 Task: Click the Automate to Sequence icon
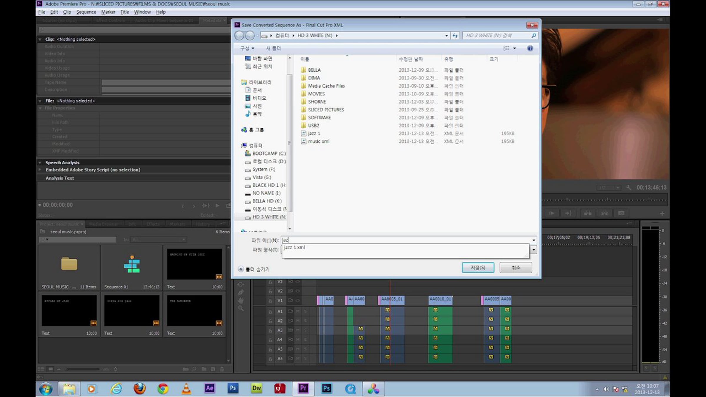click(x=185, y=369)
